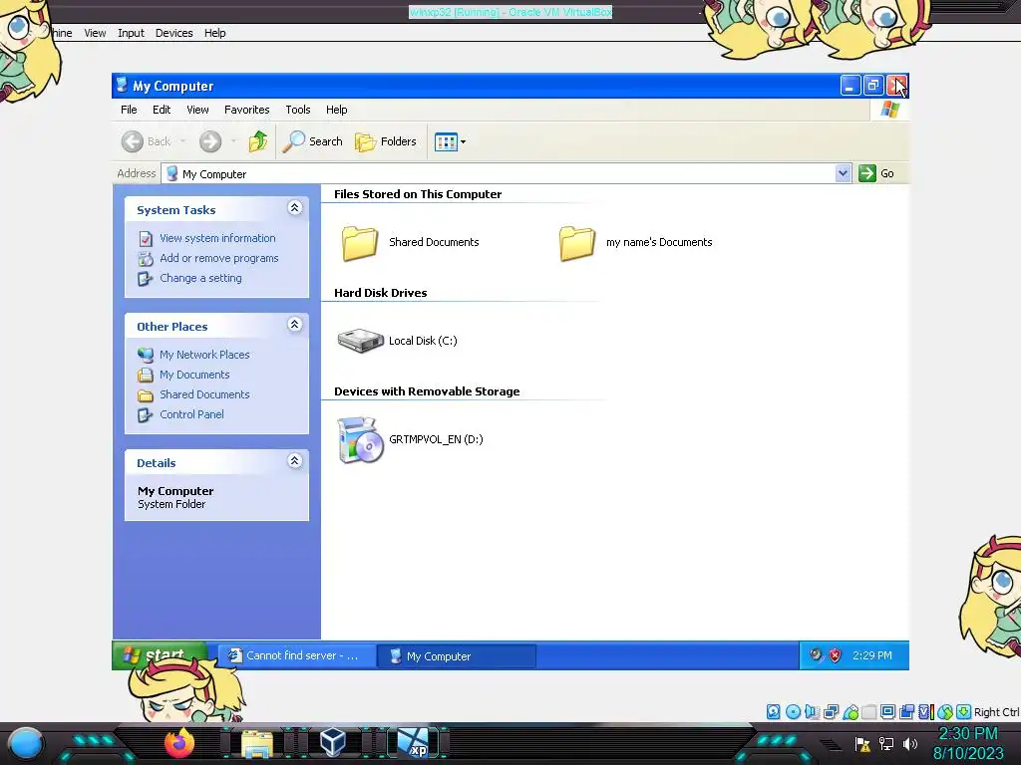Click VirtualBox recording status icon

[x=906, y=711]
